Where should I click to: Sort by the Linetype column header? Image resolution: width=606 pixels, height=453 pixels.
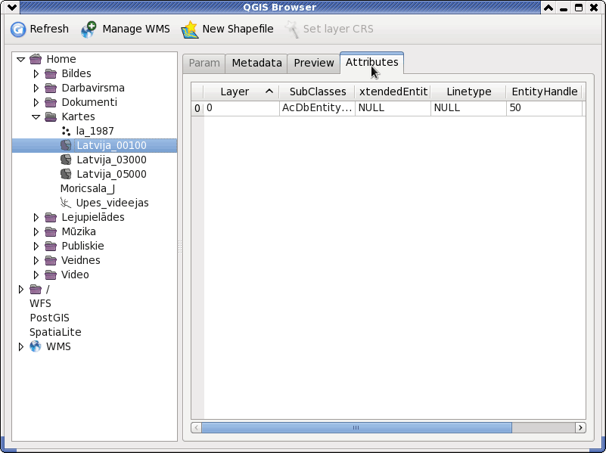point(468,92)
